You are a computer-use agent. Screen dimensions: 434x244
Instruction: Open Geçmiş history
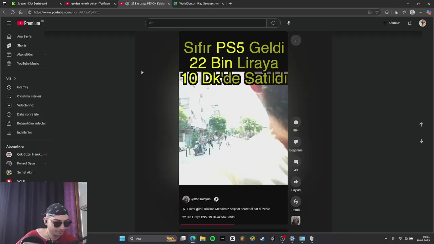pyautogui.click(x=22, y=87)
